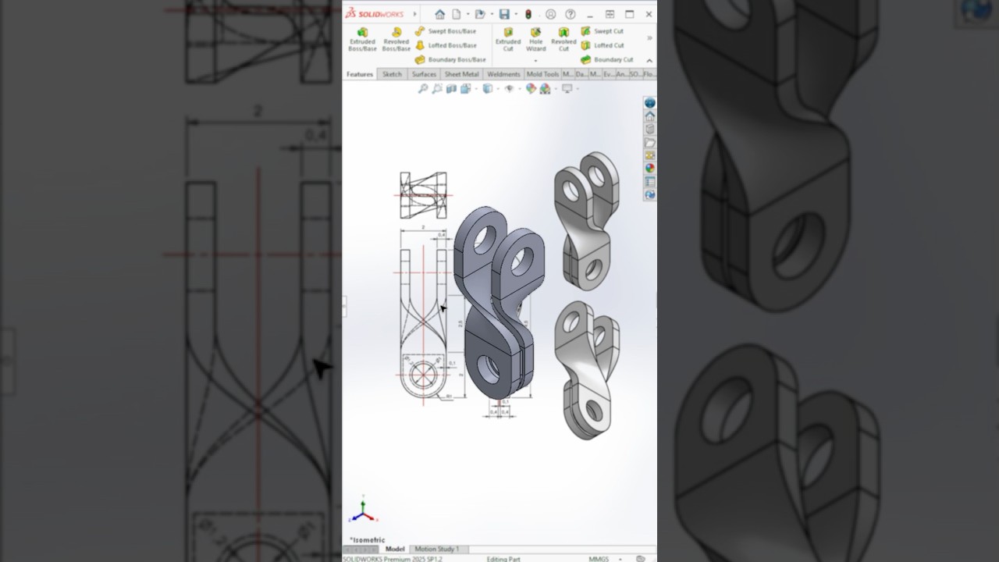
Task: Click Zoom to Fit in view toolbar
Action: point(423,89)
